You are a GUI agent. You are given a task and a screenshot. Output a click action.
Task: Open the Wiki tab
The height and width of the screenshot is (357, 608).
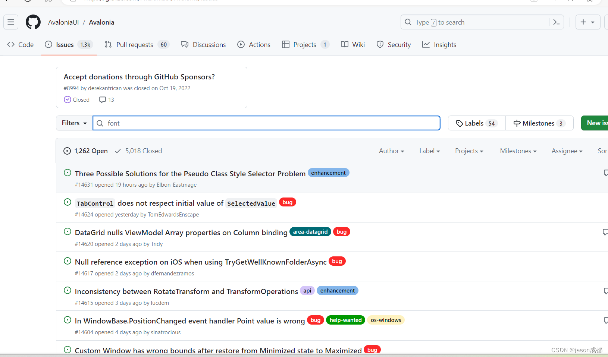(x=353, y=44)
